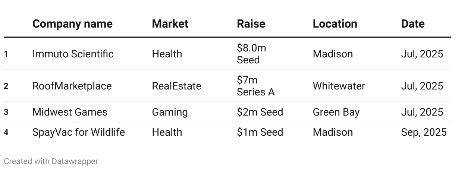
Task: Open the Created with Datawrapper link
Action: tap(51, 161)
